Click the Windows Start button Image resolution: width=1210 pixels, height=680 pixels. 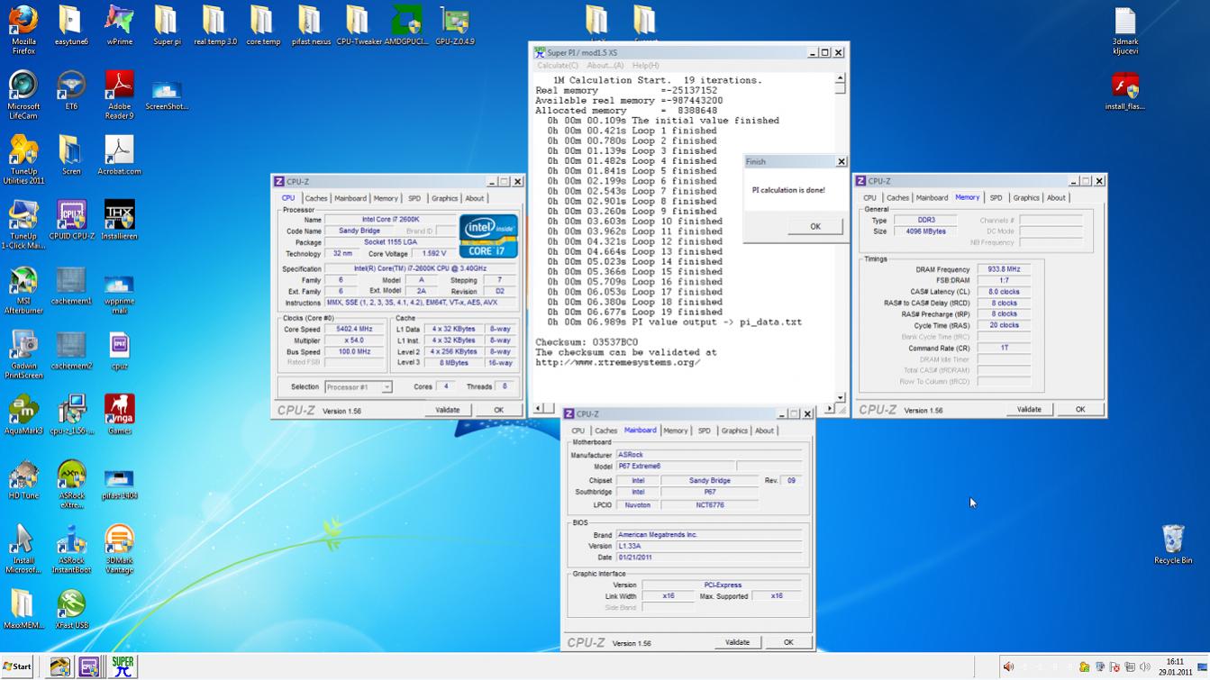coord(17,666)
